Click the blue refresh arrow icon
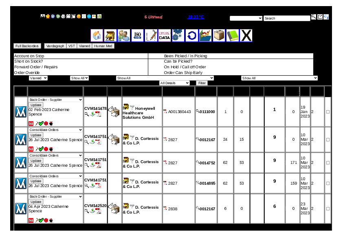This screenshot has height=242, width=343. coord(191,35)
